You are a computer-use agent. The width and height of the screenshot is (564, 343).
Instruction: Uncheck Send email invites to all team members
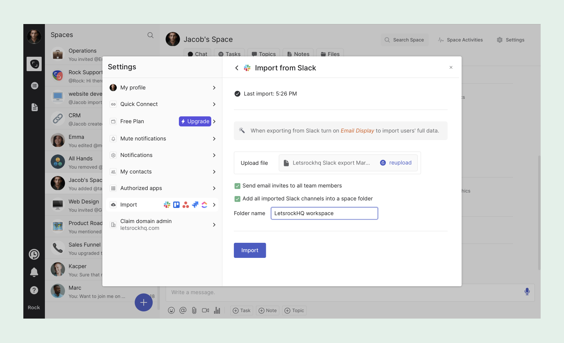(x=237, y=186)
